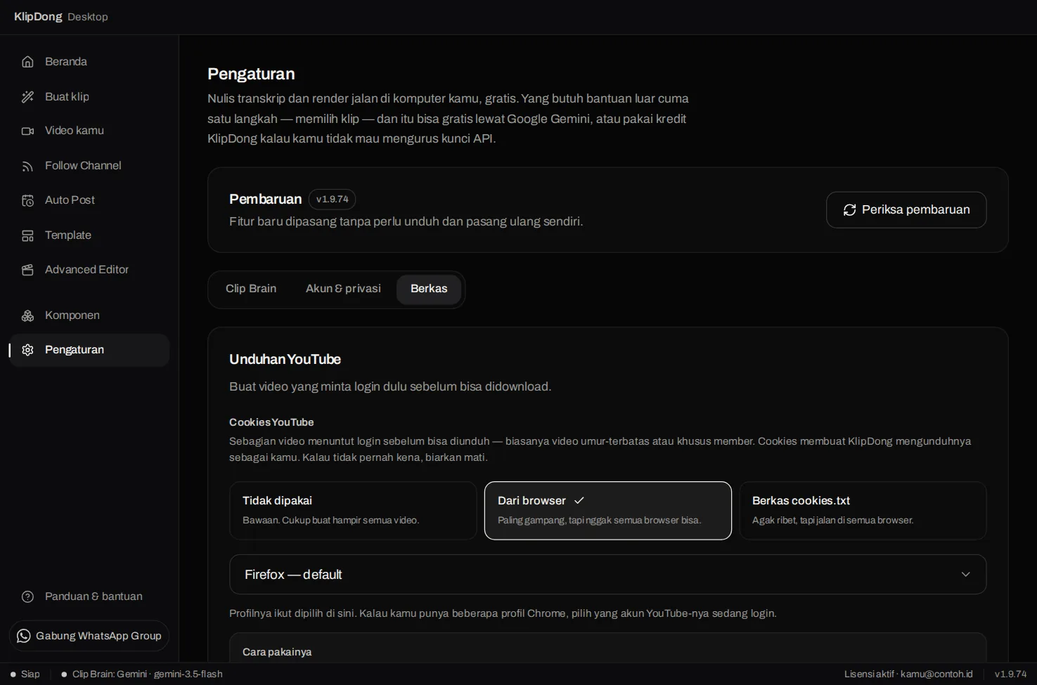The height and width of the screenshot is (685, 1037).
Task: Click the Template layout icon
Action: tap(27, 235)
